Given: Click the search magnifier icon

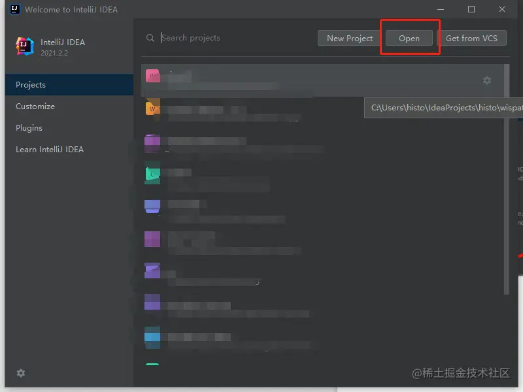Looking at the screenshot, I should click(x=150, y=38).
